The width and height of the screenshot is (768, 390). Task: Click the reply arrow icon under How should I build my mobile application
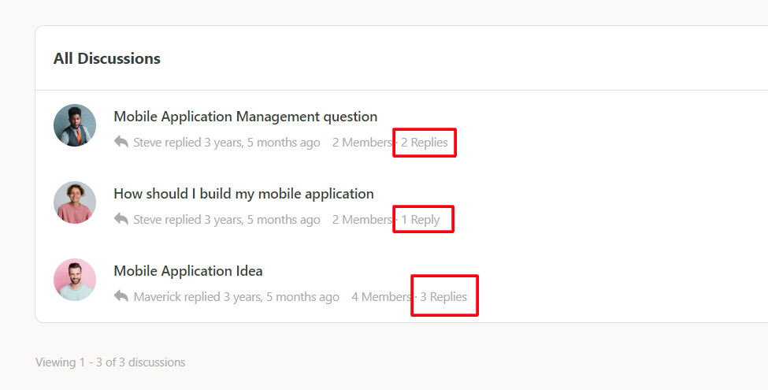(x=121, y=218)
